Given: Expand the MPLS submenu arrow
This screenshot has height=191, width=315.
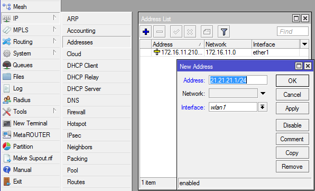Looking at the screenshot, I should 54,29.
